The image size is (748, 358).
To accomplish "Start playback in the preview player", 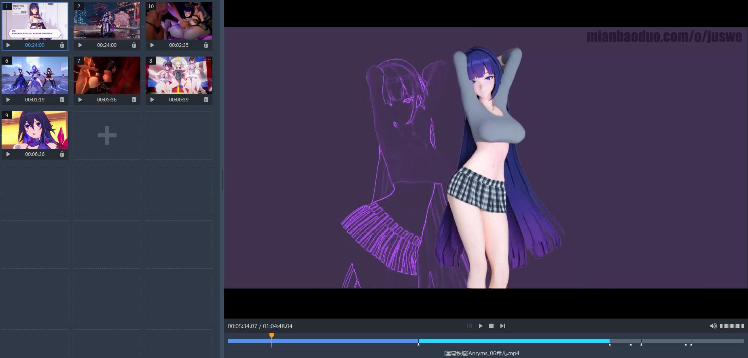I will 481,326.
